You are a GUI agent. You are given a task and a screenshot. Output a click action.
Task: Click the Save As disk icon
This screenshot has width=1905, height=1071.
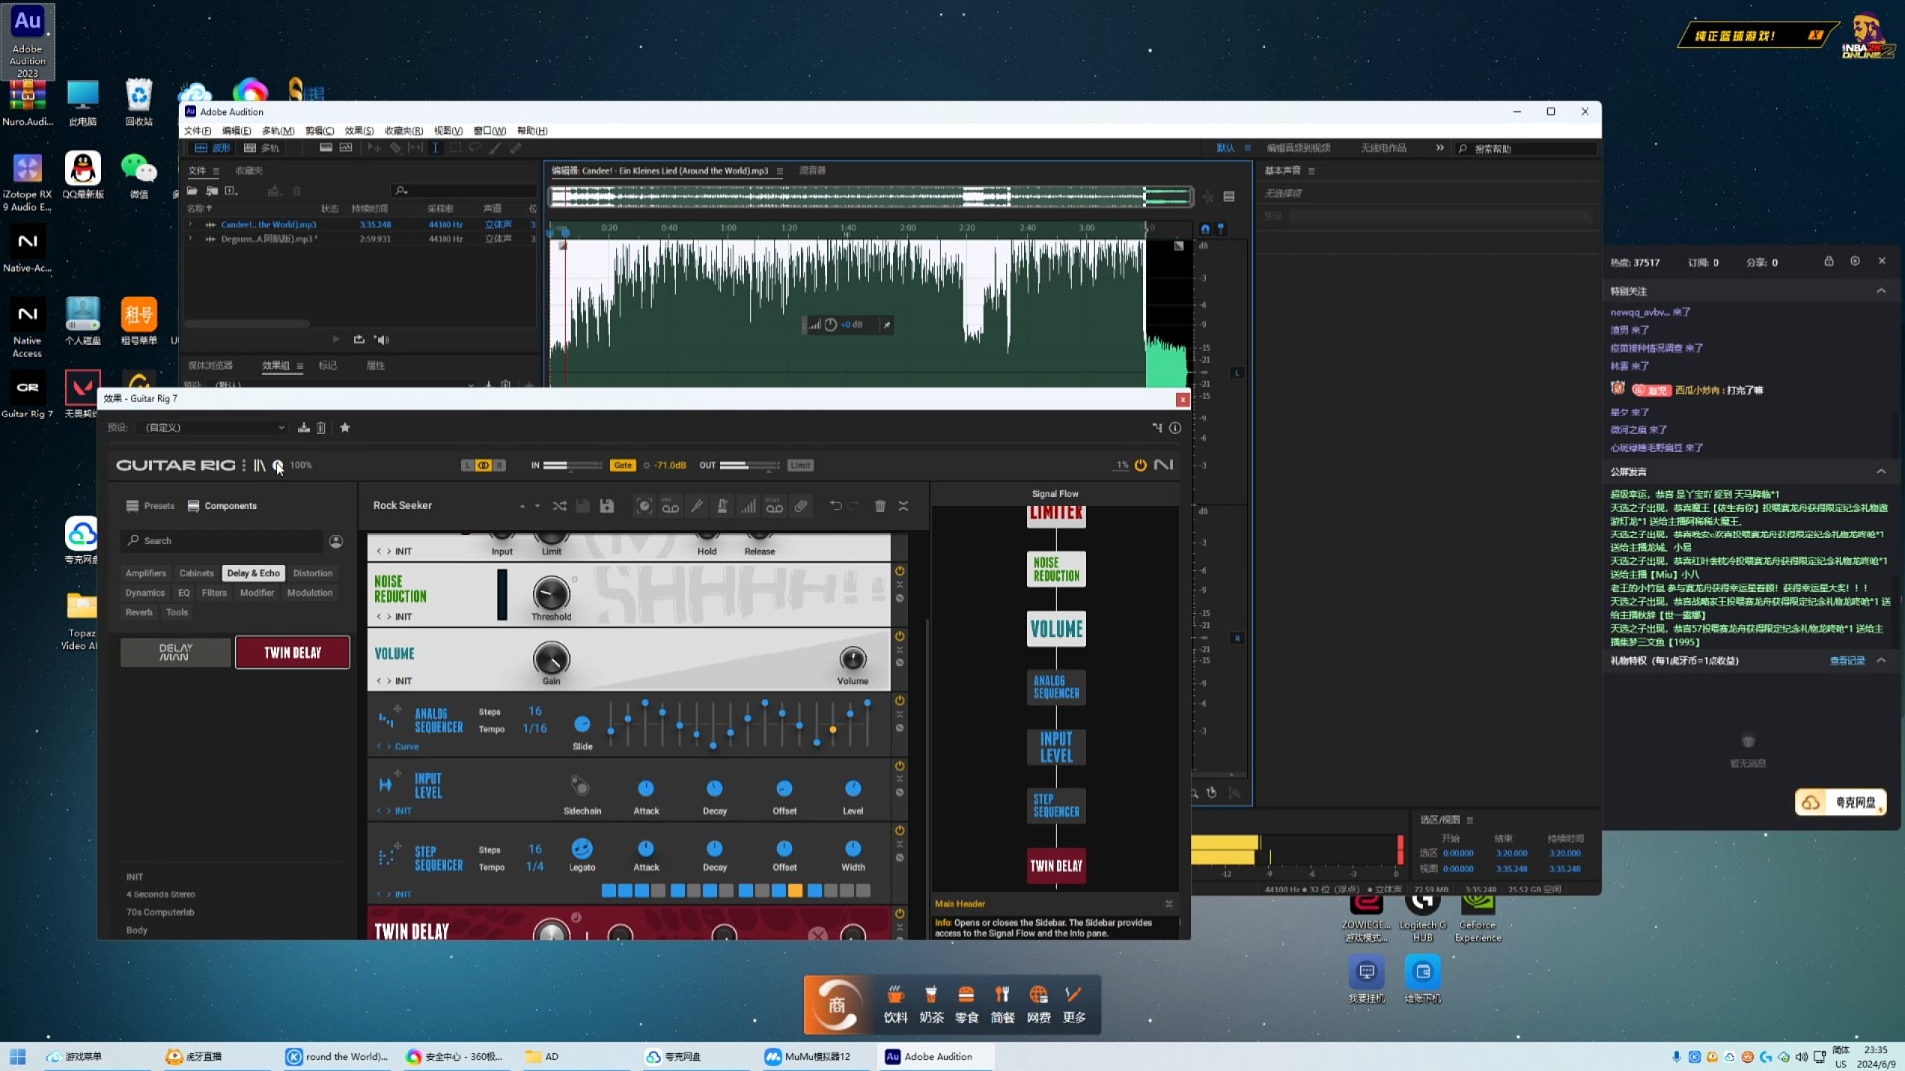607,506
